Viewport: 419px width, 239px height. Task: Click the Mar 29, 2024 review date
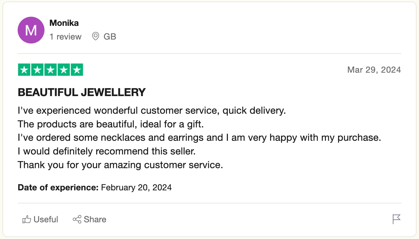[x=374, y=70]
